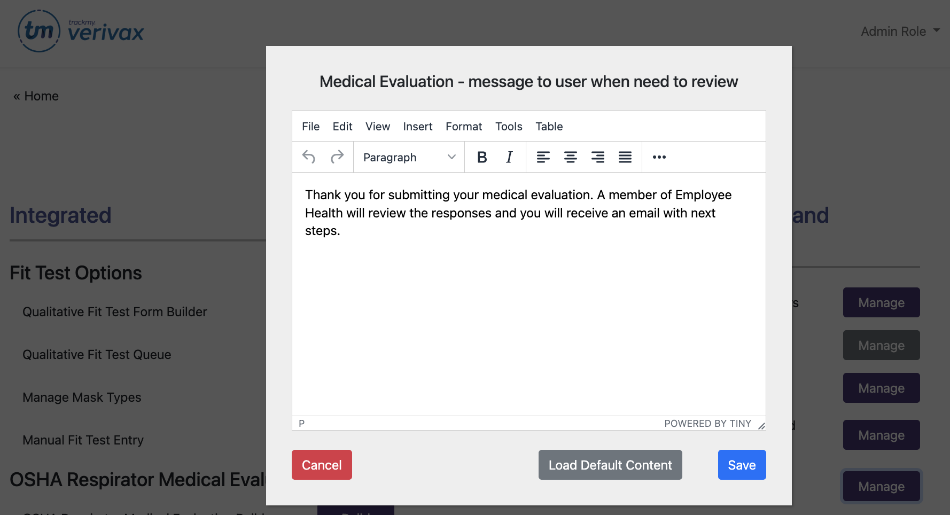Apply right alignment to text
This screenshot has width=950, height=515.
click(597, 157)
